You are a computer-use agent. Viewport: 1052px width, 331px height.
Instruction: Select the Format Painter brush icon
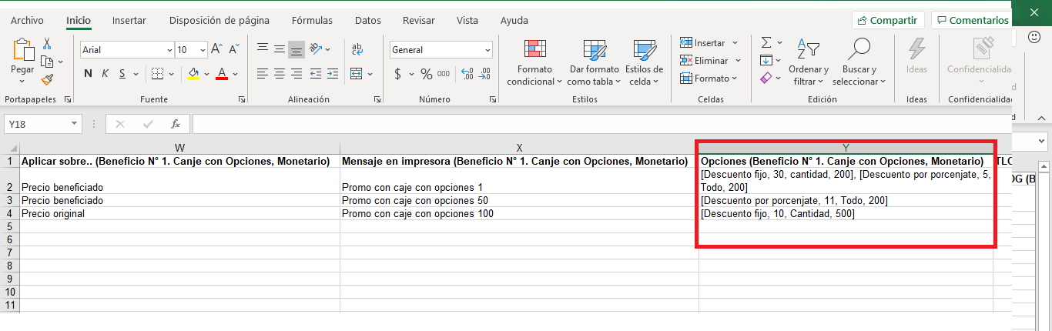tap(47, 79)
